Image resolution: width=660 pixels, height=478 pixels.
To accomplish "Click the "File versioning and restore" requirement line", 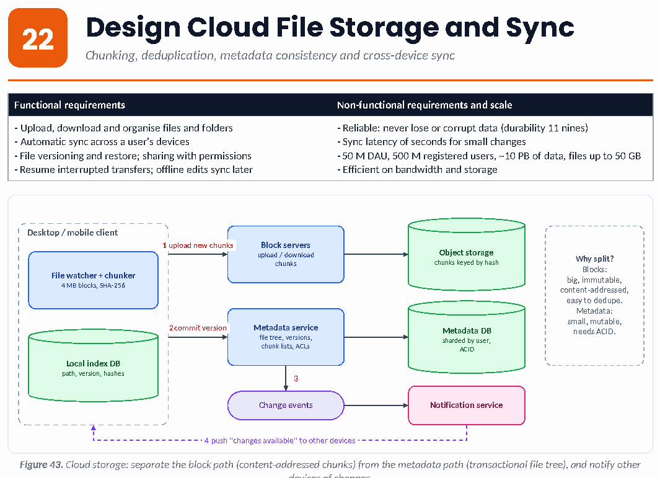I will coord(133,156).
